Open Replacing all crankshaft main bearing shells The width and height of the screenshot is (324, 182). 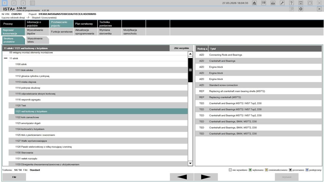(259, 91)
